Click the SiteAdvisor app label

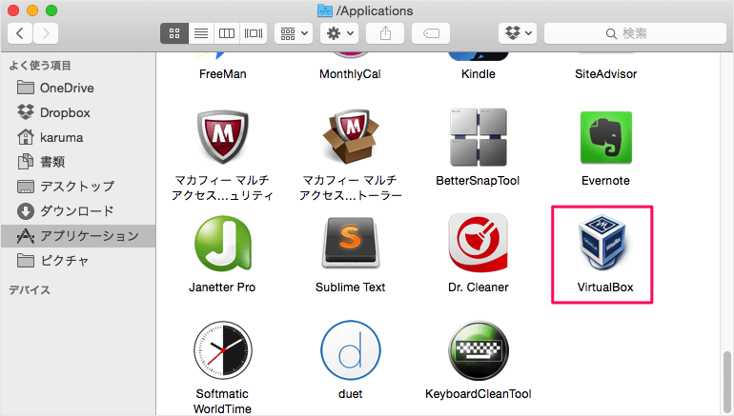click(x=605, y=74)
